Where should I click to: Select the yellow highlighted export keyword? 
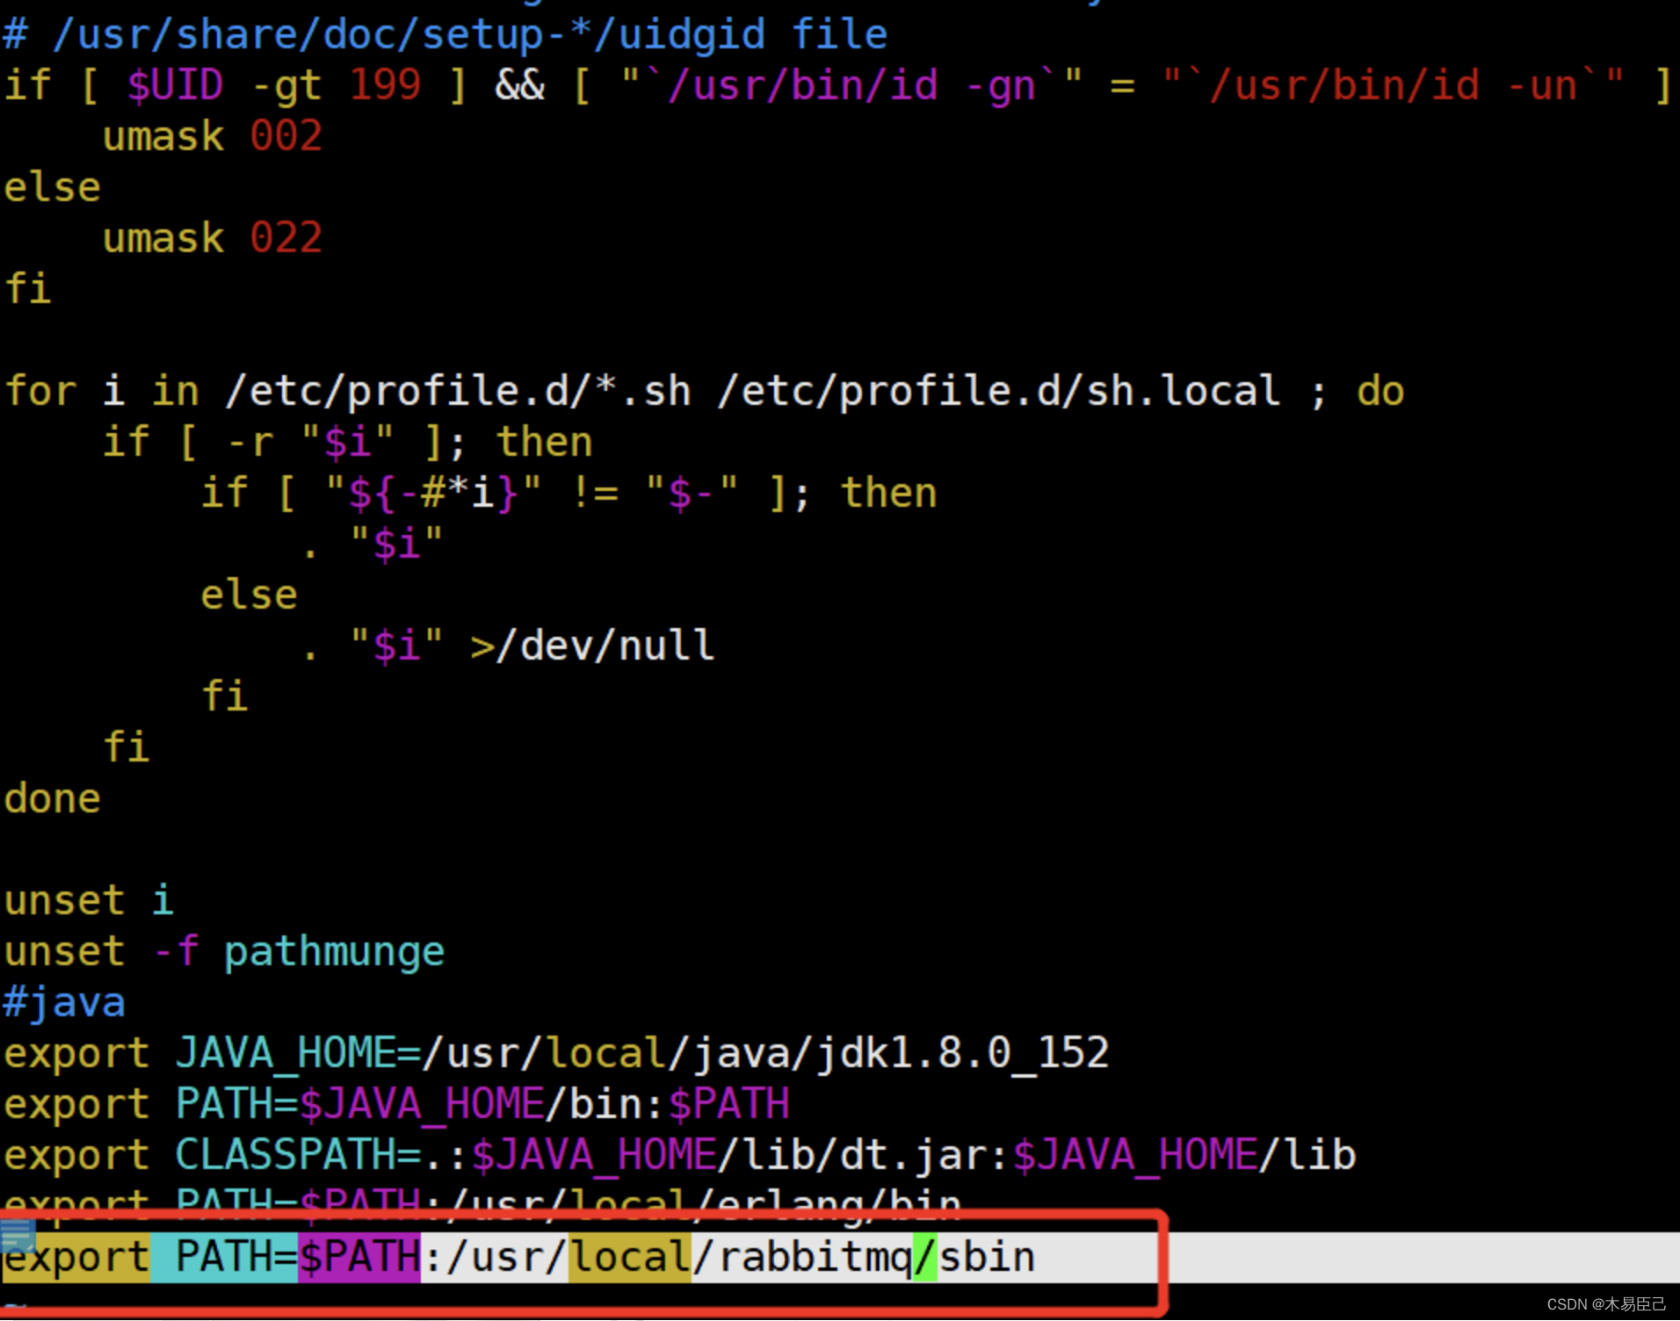[x=75, y=1256]
